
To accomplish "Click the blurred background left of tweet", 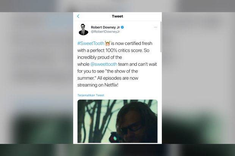I will [x=36, y=78].
